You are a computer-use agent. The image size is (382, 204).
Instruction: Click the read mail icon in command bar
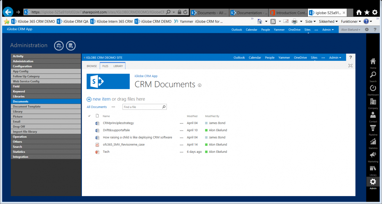pos(285,22)
